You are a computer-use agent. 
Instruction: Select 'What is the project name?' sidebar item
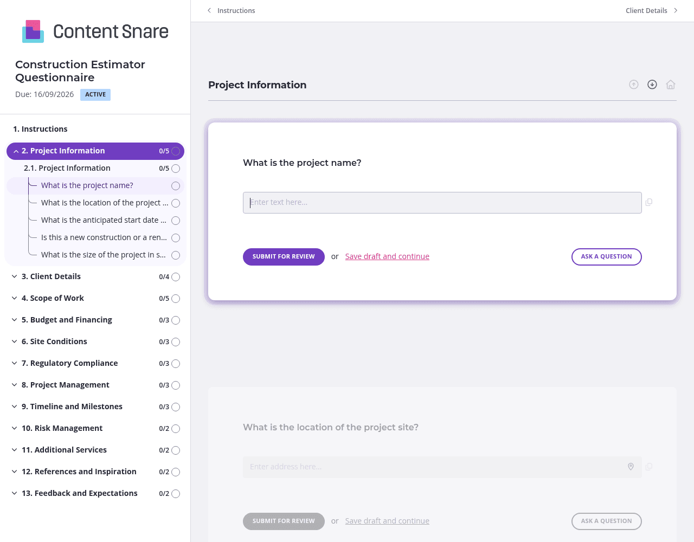[x=87, y=185]
